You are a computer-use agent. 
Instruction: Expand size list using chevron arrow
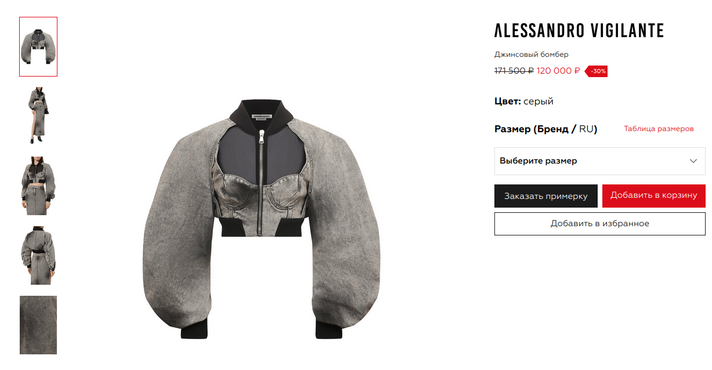[x=693, y=161]
